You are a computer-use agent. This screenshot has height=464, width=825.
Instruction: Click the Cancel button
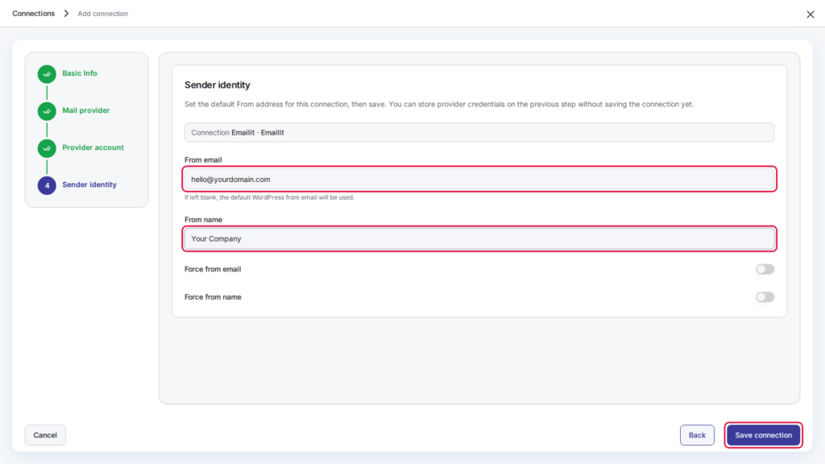click(45, 435)
